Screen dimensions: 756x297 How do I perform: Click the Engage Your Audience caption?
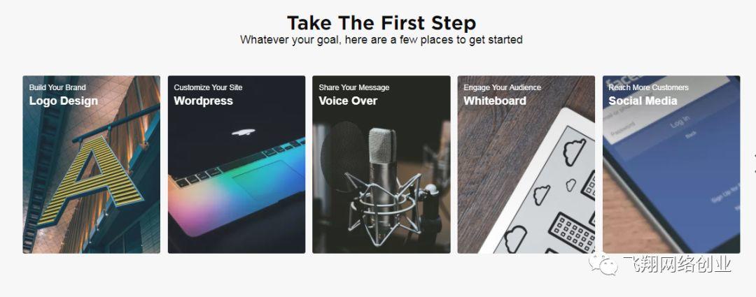502,87
